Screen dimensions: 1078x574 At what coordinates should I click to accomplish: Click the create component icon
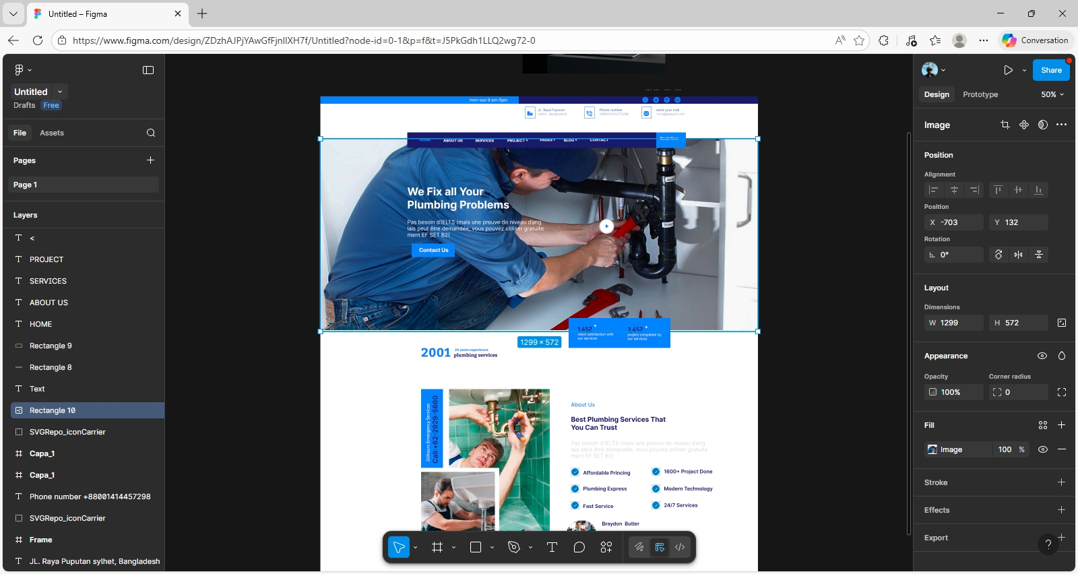(1024, 125)
